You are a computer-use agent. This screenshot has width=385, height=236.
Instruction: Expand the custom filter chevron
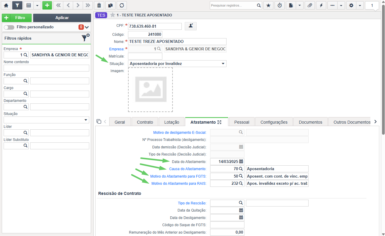pyautogui.click(x=87, y=27)
